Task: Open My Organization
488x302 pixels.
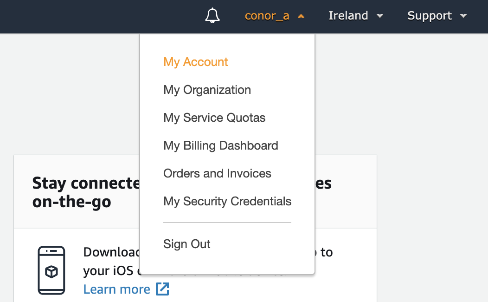Action: [x=207, y=90]
